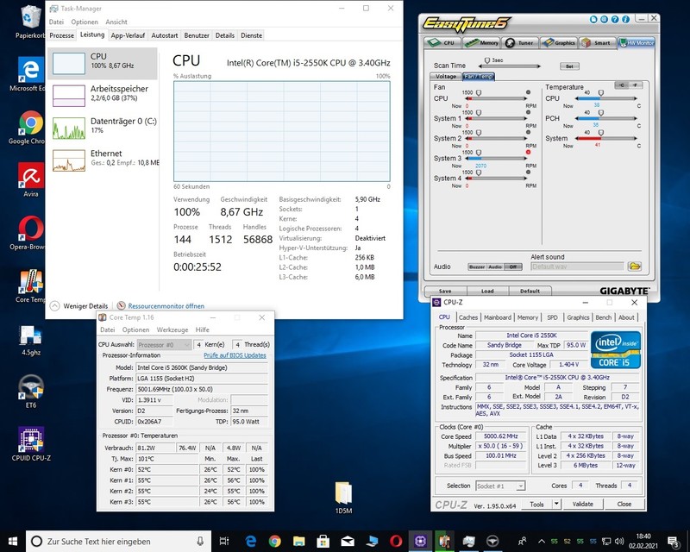Open the Mail app from the taskbar
This screenshot has width=690, height=552.
coord(348,541)
